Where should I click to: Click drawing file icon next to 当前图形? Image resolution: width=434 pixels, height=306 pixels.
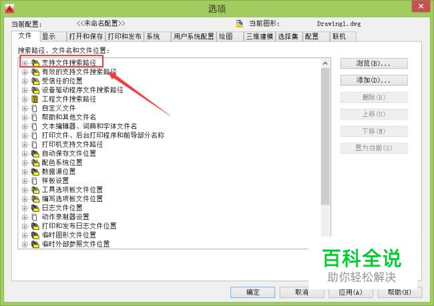pyautogui.click(x=240, y=24)
